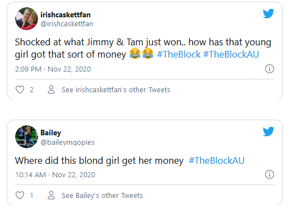289x208 pixels.
Task: Click See irishcaskettfan's other Tweets
Action: pos(116,90)
